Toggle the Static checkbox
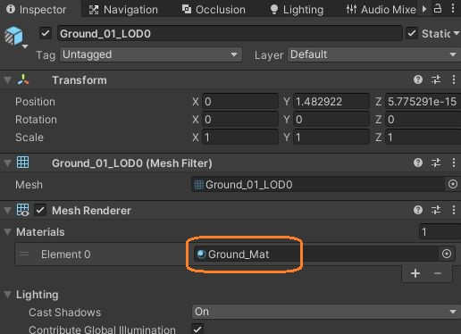 tap(412, 33)
